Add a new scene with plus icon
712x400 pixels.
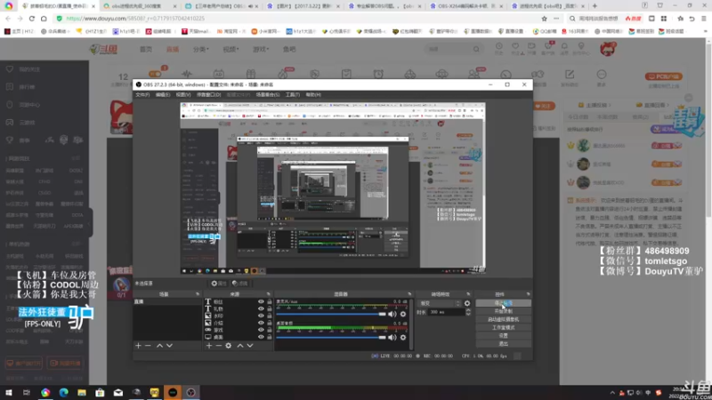138,346
